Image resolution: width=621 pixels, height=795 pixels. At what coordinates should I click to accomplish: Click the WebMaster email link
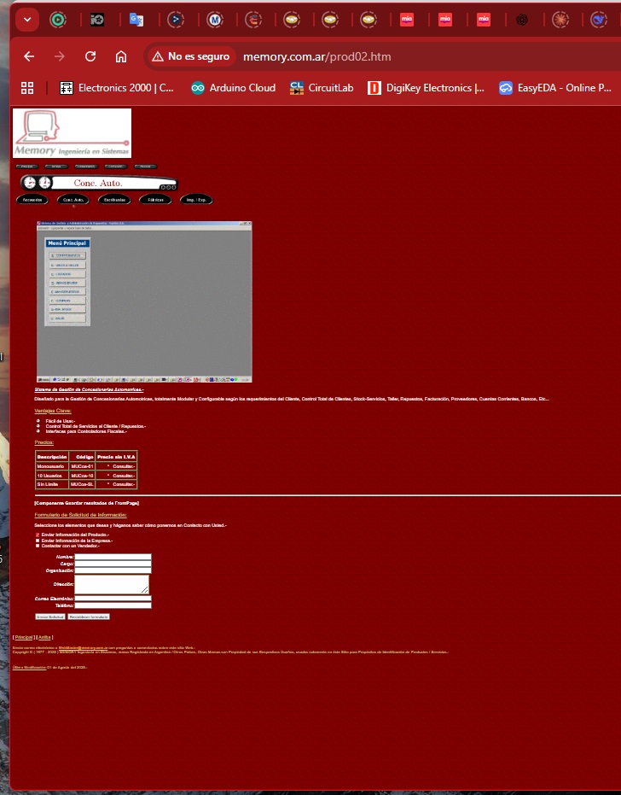[83, 647]
